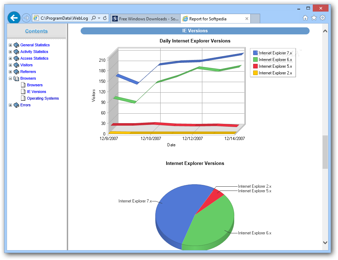Click the General Statistics book icon
338x260 pixels.
pyautogui.click(x=16, y=45)
